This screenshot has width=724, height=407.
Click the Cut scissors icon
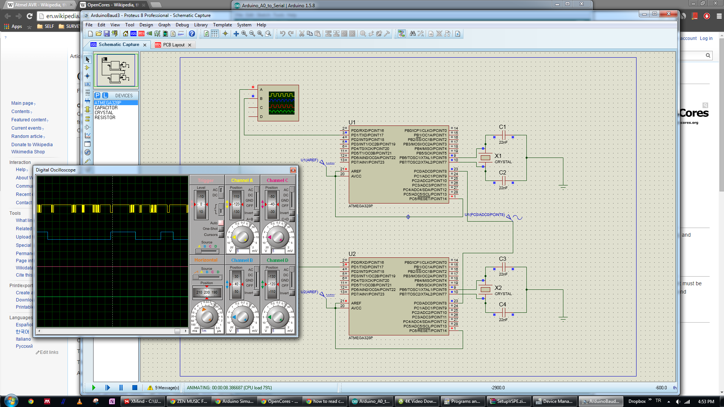(x=302, y=34)
